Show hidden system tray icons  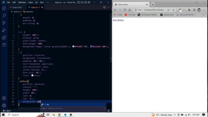point(175,115)
